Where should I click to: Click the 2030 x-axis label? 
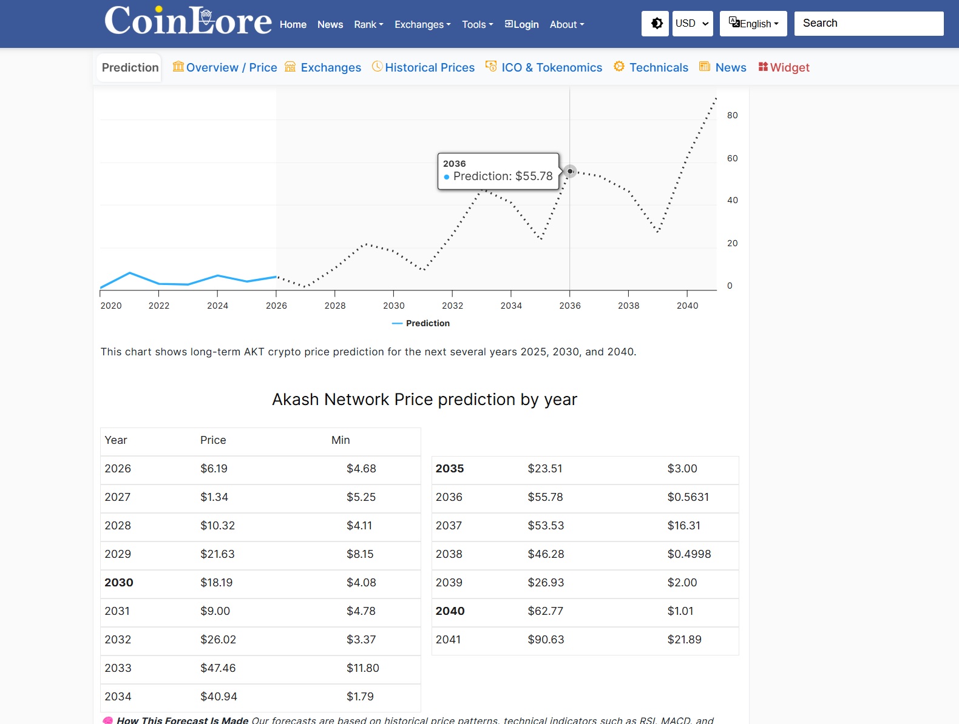(394, 306)
